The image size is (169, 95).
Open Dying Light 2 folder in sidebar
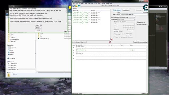click(x=12, y=41)
